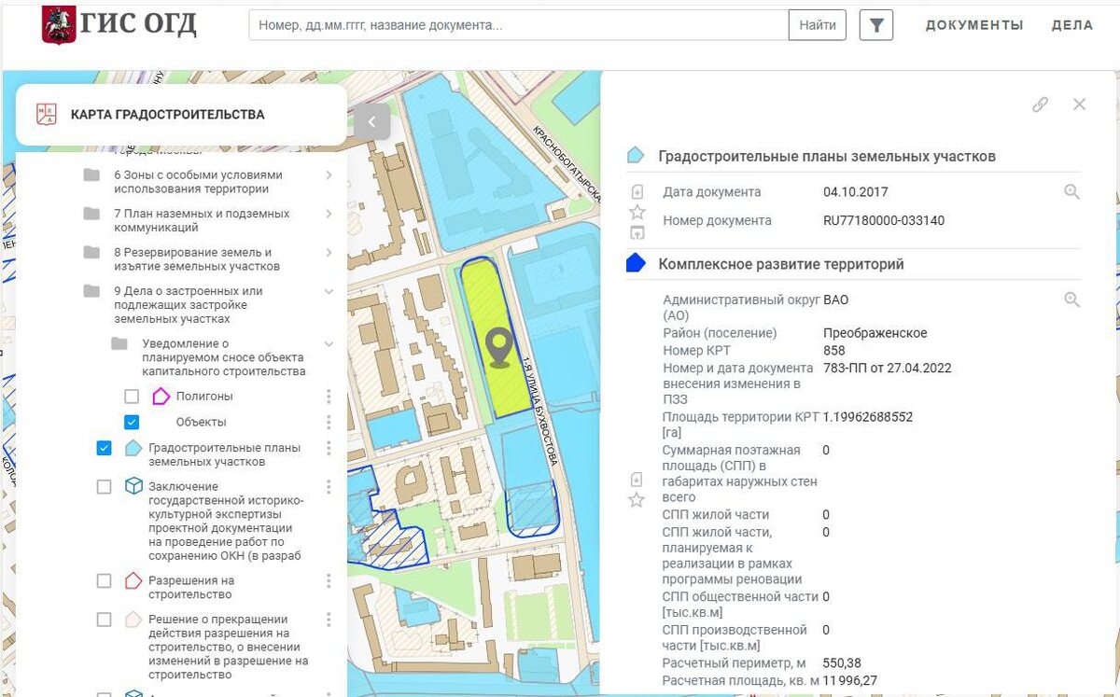Open options dots for Объекты layer
Screen dimensions: 1120x697
(x=329, y=423)
